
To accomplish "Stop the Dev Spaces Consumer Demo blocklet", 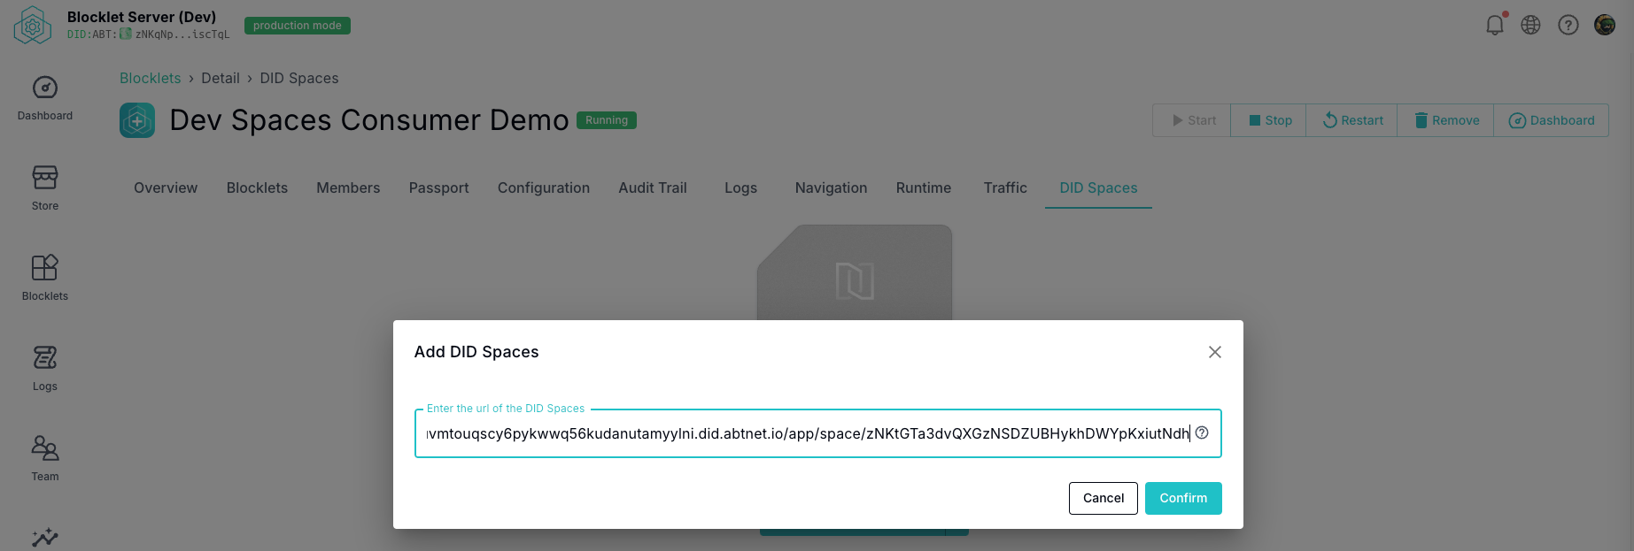I will tap(1269, 120).
